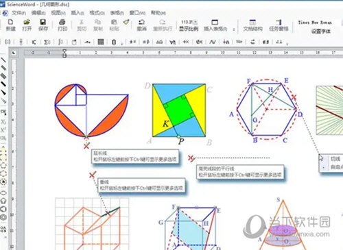Screen dimensions: 343x250
Task: Click 设置字体 set font button
Action: click(321, 32)
